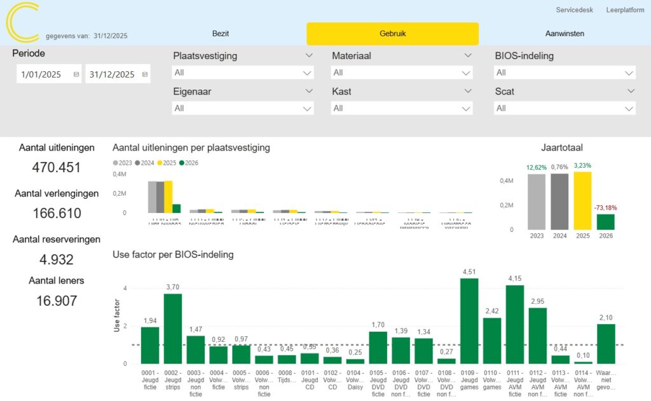The width and height of the screenshot is (651, 401).
Task: Click the start date field 1/01/2025
Action: pyautogui.click(x=42, y=74)
